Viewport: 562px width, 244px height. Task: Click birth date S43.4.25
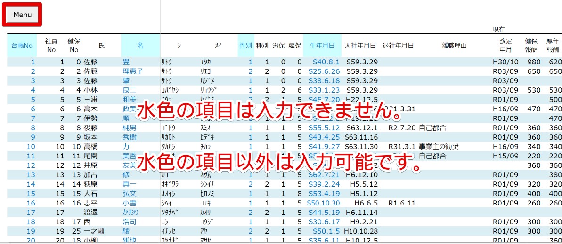(x=324, y=137)
